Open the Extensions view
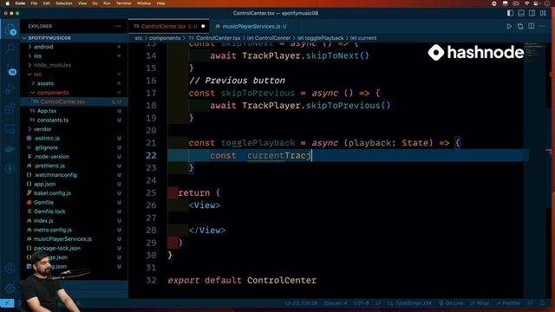The image size is (555, 312). (10, 109)
